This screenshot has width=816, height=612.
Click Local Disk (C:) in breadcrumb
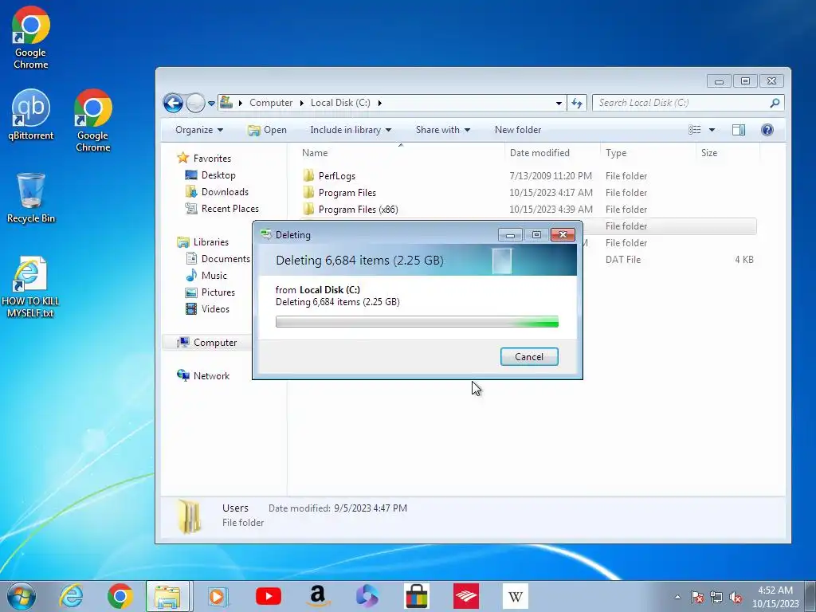[340, 103]
